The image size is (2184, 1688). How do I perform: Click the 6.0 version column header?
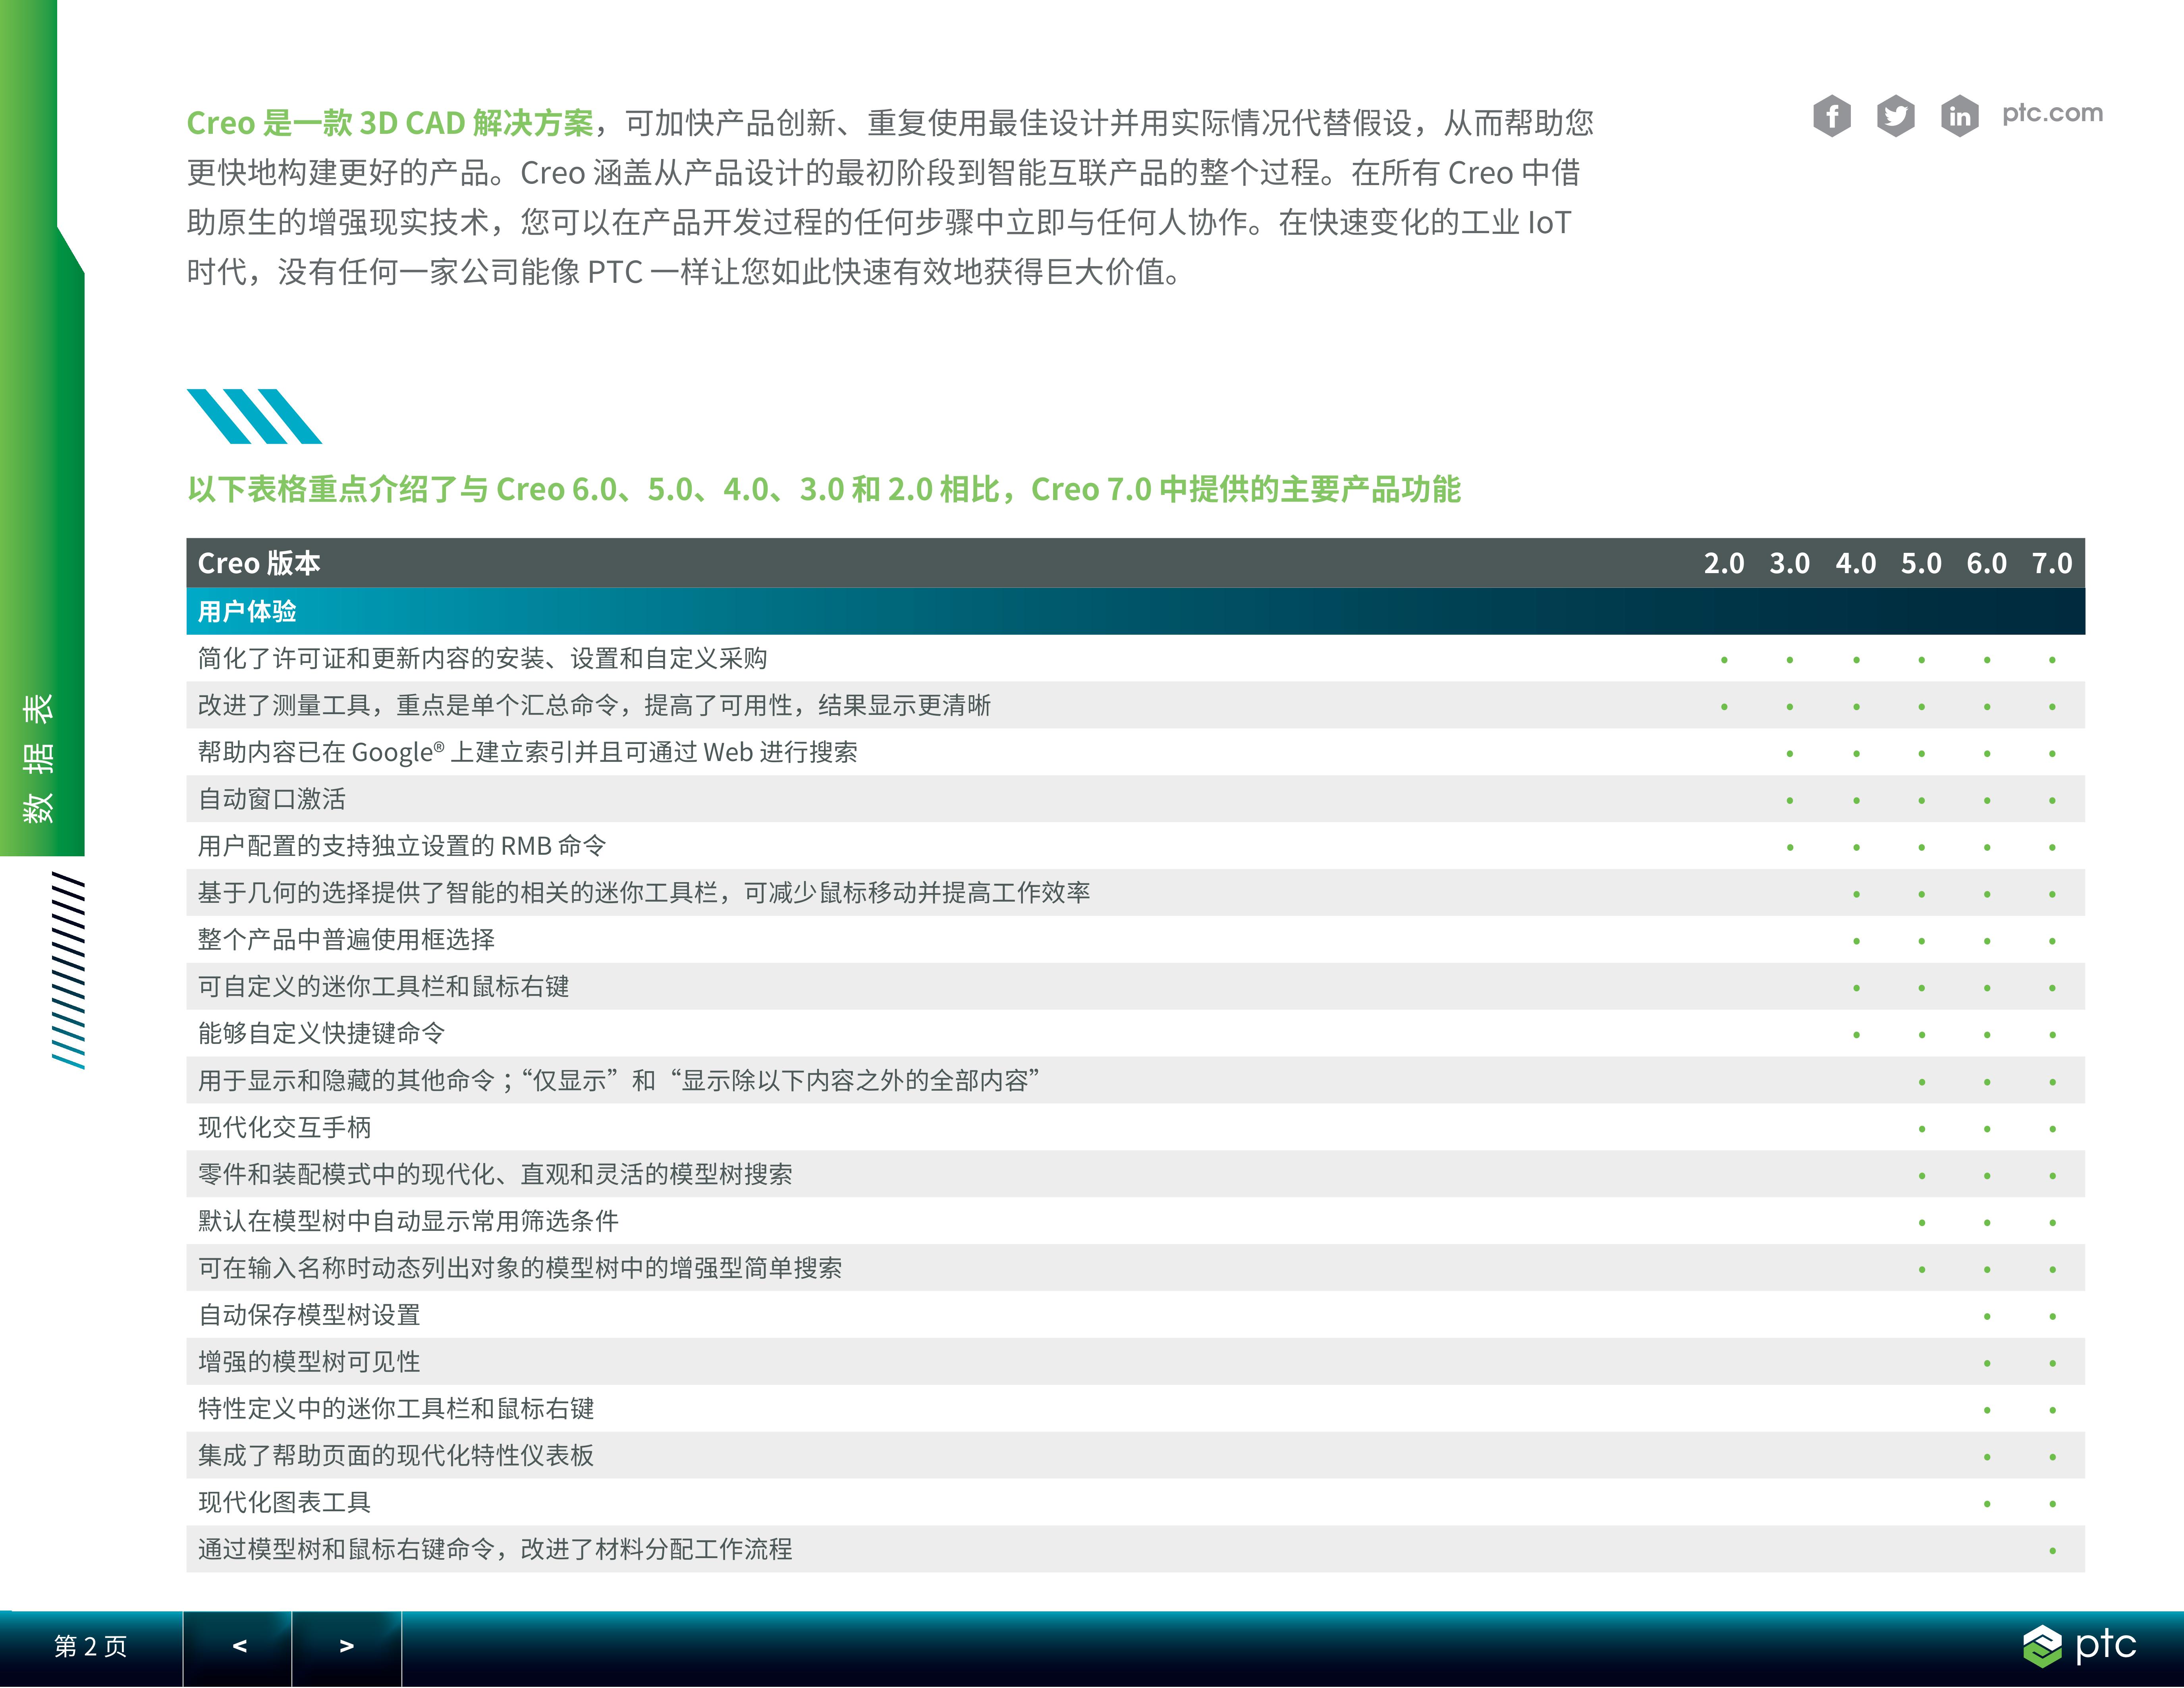1987,563
